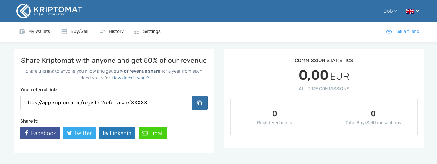Click the Share Kriptomat with anyone heading
The image size is (437, 164).
click(x=114, y=61)
